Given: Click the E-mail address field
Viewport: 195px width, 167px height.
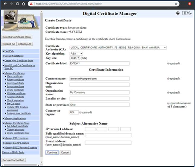Looking at the screenshot, I should pos(108,143).
